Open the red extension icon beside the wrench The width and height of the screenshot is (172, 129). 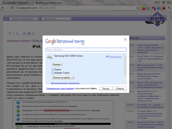[164, 8]
